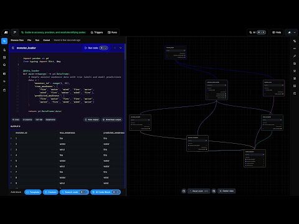Select the top center node under monster_loader

point(217,90)
